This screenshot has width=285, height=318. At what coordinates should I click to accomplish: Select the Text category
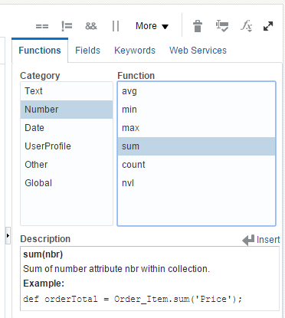click(67, 91)
